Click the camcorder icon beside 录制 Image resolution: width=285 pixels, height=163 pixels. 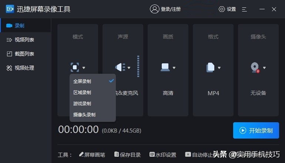pos(9,26)
